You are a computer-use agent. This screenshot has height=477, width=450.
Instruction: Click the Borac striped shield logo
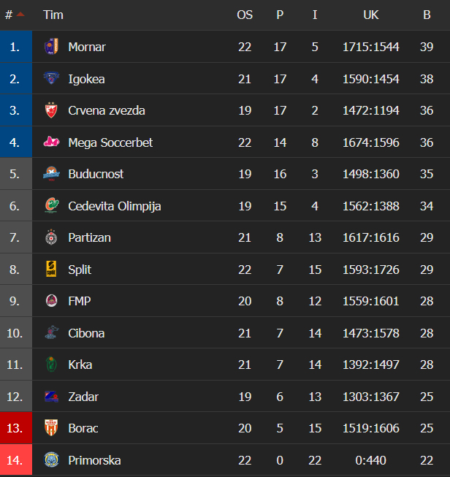[x=51, y=428]
